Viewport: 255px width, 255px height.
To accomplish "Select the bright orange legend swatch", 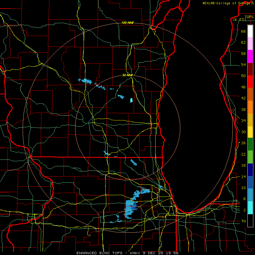I will click(250, 107).
